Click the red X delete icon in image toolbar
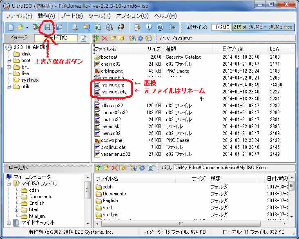The width and height of the screenshot is (299, 239). pos(105,38)
